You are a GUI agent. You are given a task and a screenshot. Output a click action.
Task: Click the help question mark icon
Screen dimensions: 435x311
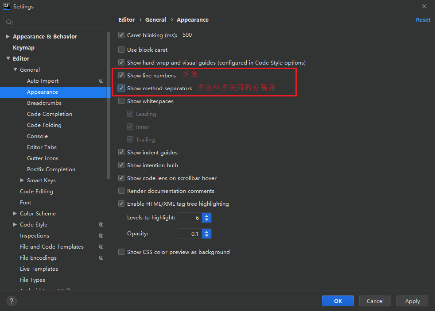10,301
